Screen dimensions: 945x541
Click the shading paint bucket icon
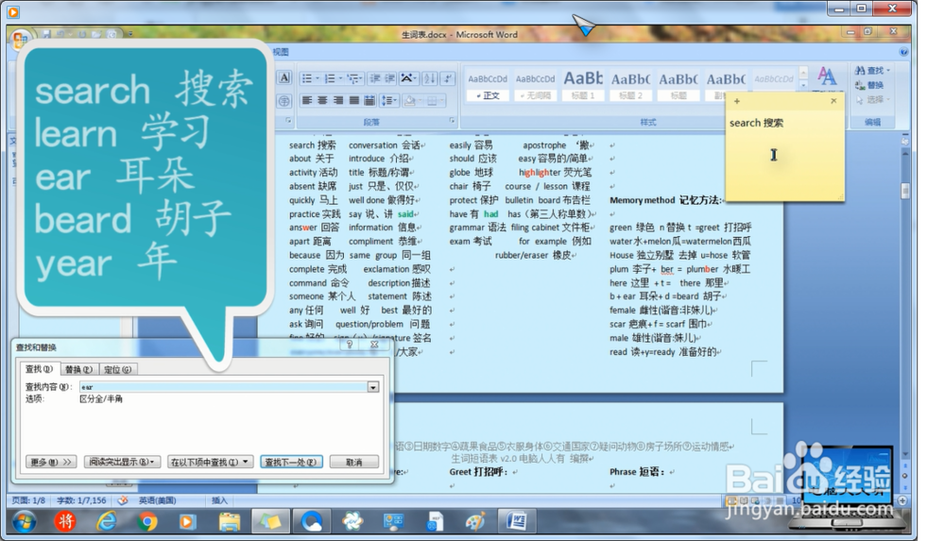pos(412,100)
